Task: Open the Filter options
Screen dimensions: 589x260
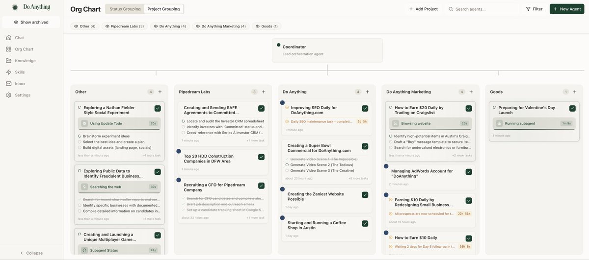Action: [x=534, y=9]
